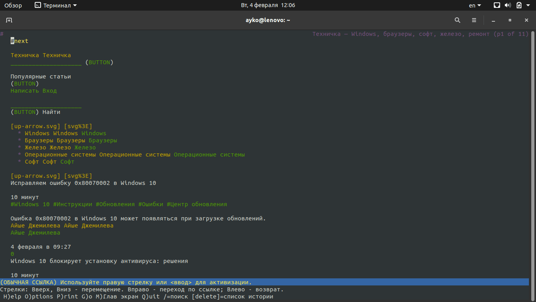
Task: Activate the BUTTON next to Найти
Action: click(x=25, y=112)
